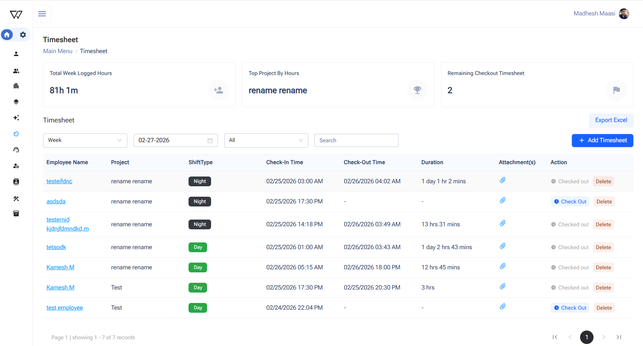This screenshot has width=643, height=346.
Task: Check out the asdsda timesheet entry
Action: pyautogui.click(x=570, y=201)
